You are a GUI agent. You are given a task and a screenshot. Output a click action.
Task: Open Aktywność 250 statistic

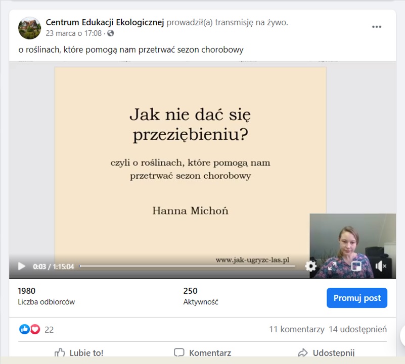(x=201, y=296)
